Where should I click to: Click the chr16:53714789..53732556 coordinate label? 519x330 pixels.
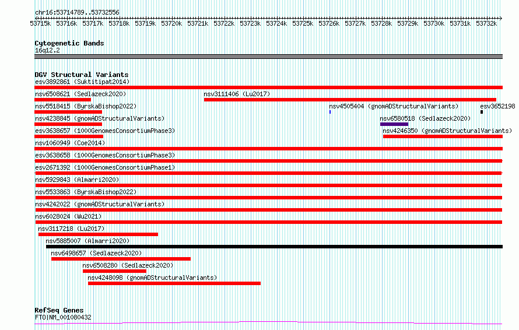[x=77, y=12]
